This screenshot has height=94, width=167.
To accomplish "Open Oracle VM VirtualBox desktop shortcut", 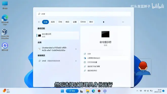I will coord(5,34).
